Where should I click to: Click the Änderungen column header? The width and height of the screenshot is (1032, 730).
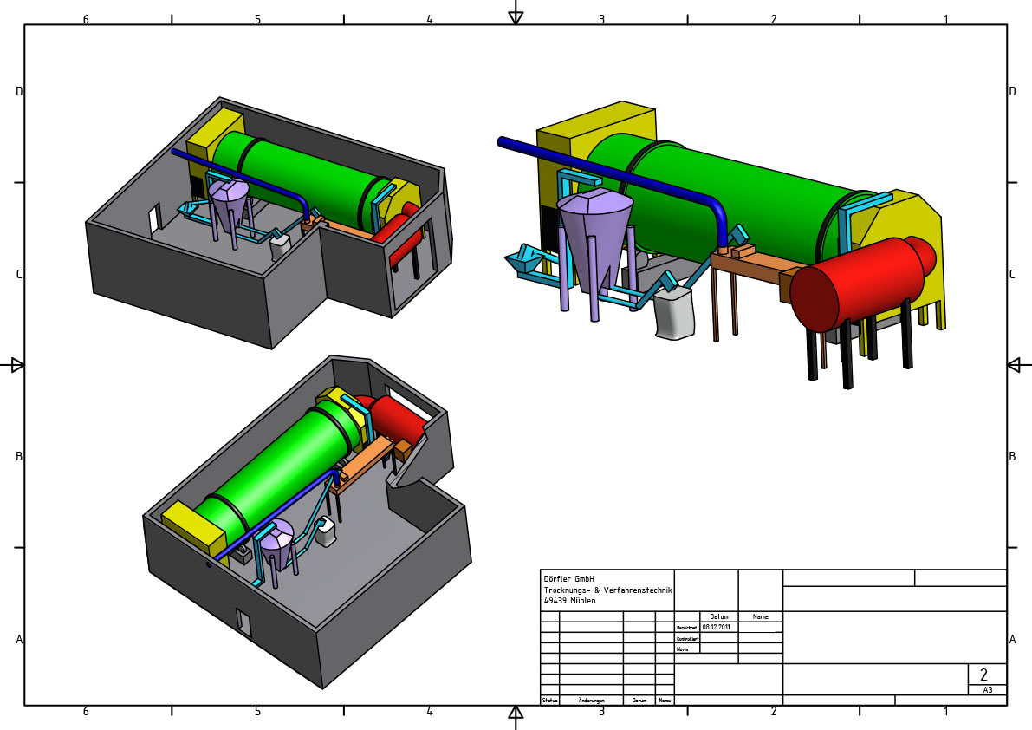[x=591, y=701]
